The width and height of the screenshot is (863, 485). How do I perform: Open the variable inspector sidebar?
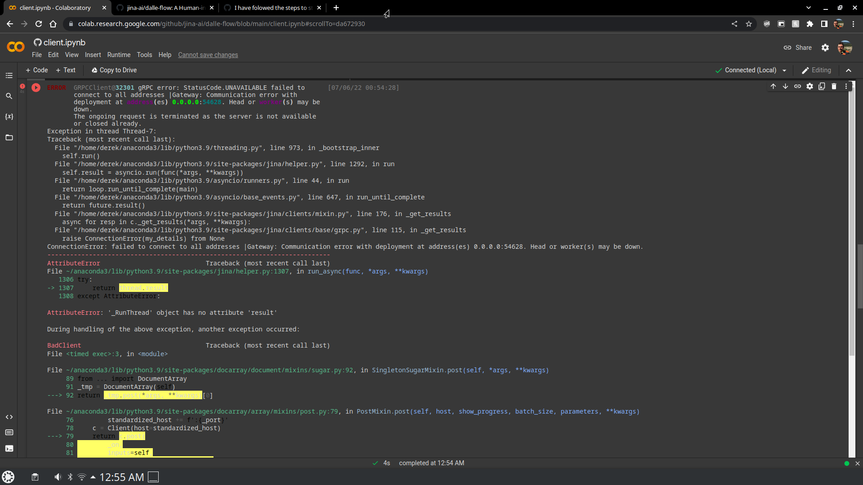tap(9, 117)
